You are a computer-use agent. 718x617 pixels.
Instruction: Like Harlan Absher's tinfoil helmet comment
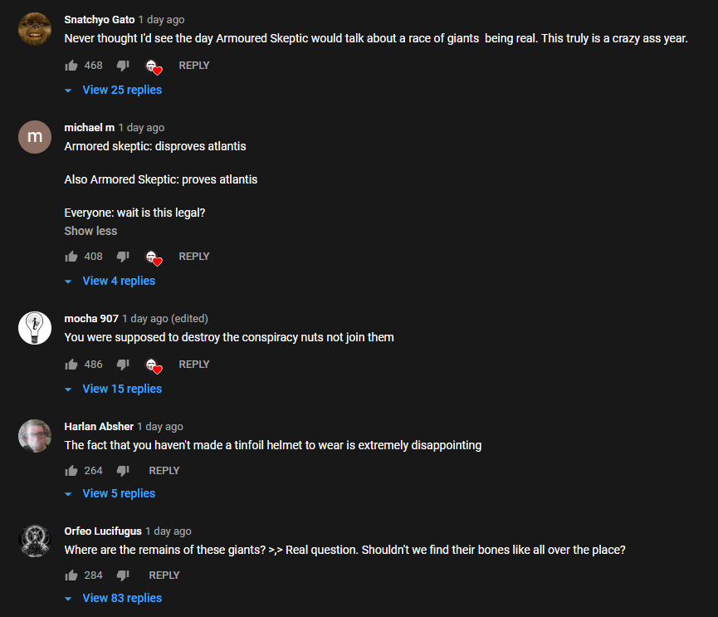71,470
